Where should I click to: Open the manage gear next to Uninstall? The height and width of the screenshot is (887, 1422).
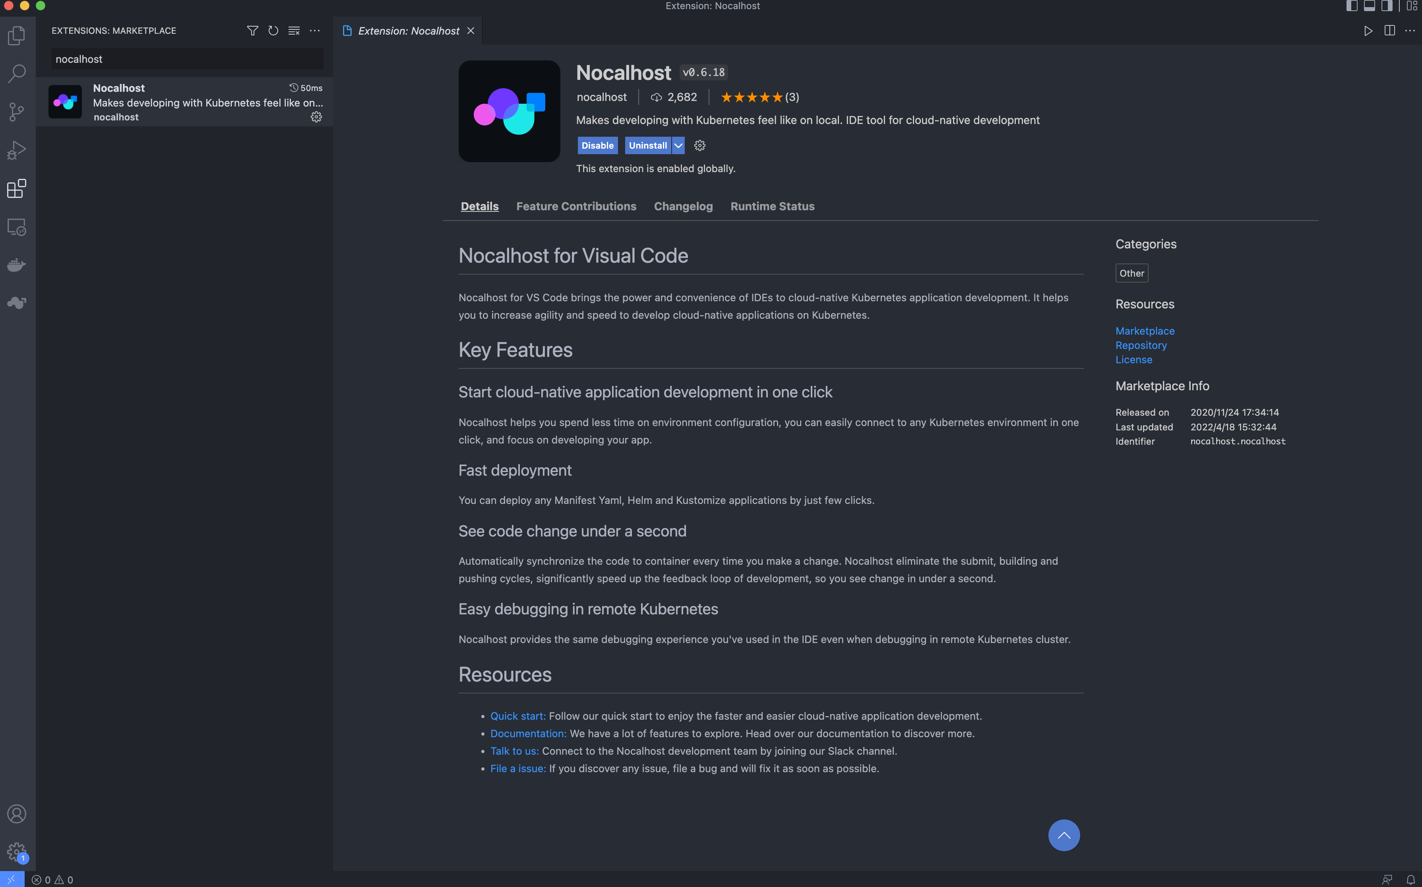click(700, 145)
